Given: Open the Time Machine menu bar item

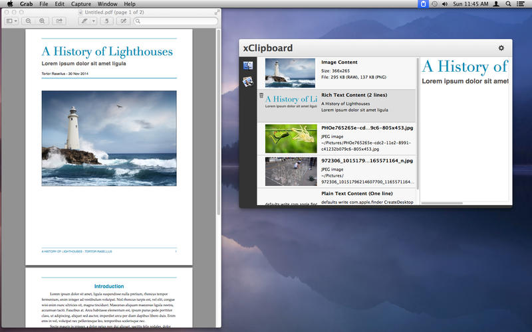Looking at the screenshot, I should coord(434,4).
